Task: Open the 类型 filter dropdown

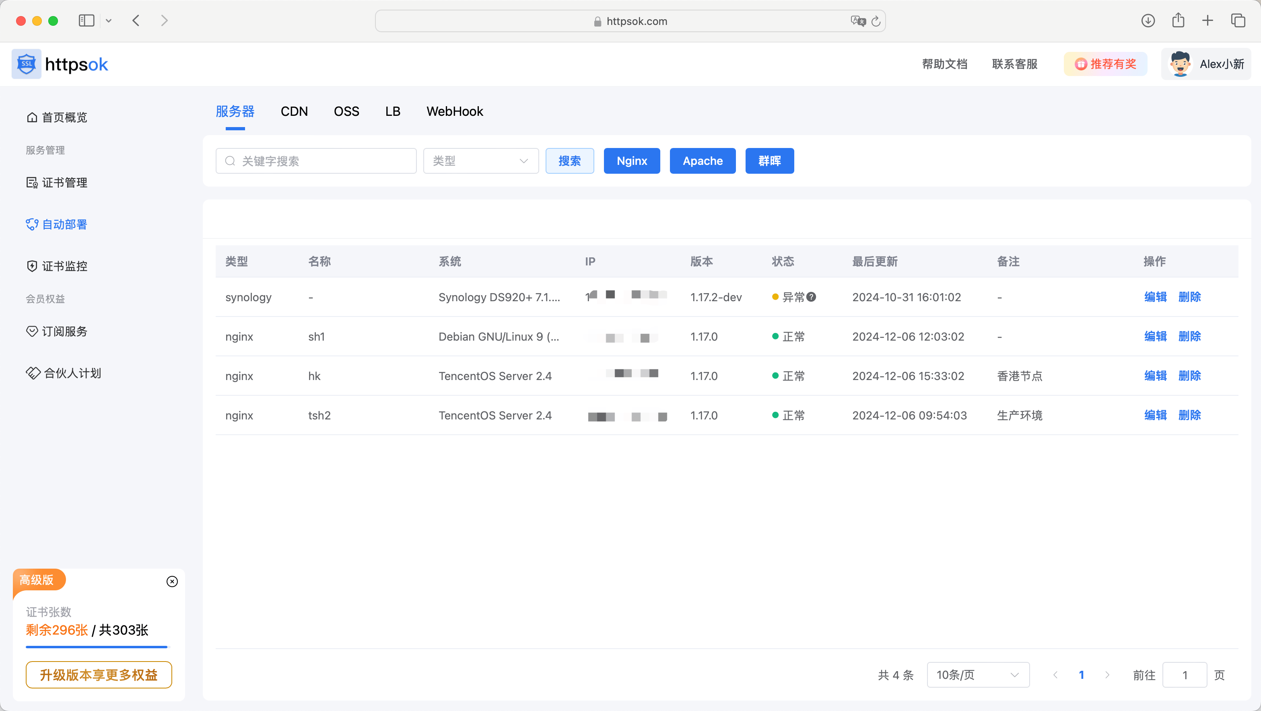Action: [x=481, y=160]
